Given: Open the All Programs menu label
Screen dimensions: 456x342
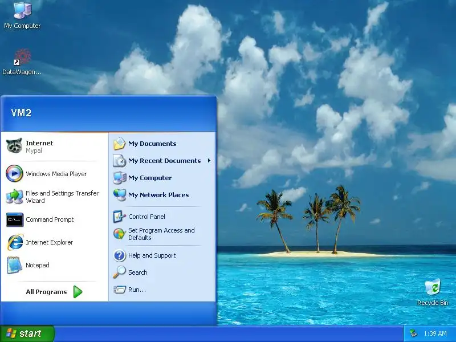Looking at the screenshot, I should coord(46,292).
